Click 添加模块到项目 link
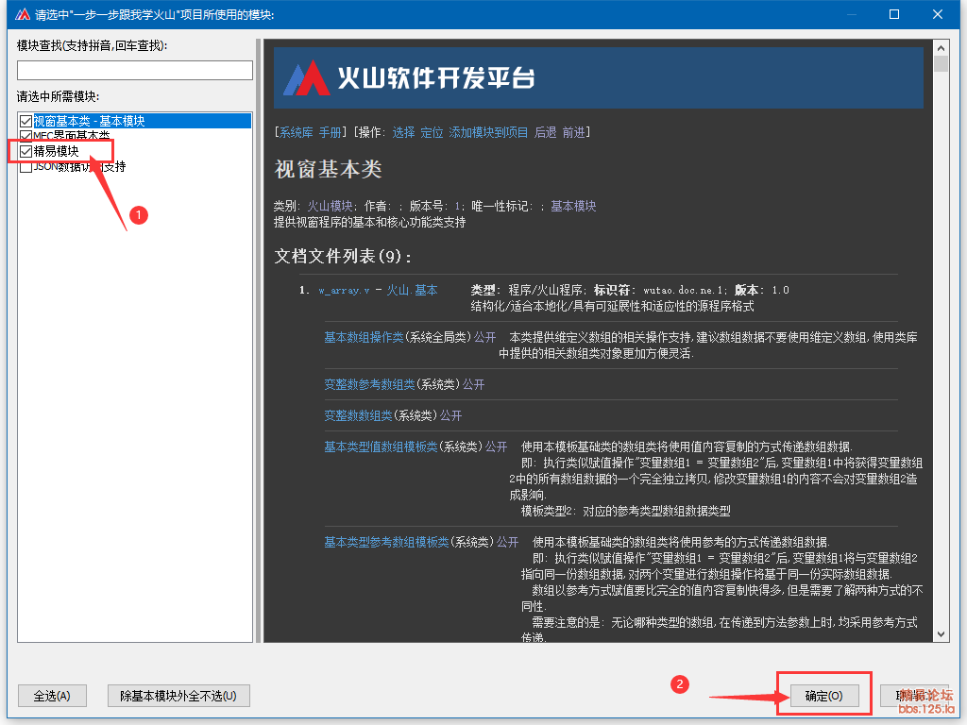 click(488, 132)
